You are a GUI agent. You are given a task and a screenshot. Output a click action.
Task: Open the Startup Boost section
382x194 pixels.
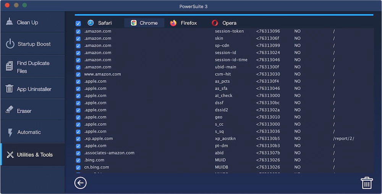point(32,44)
